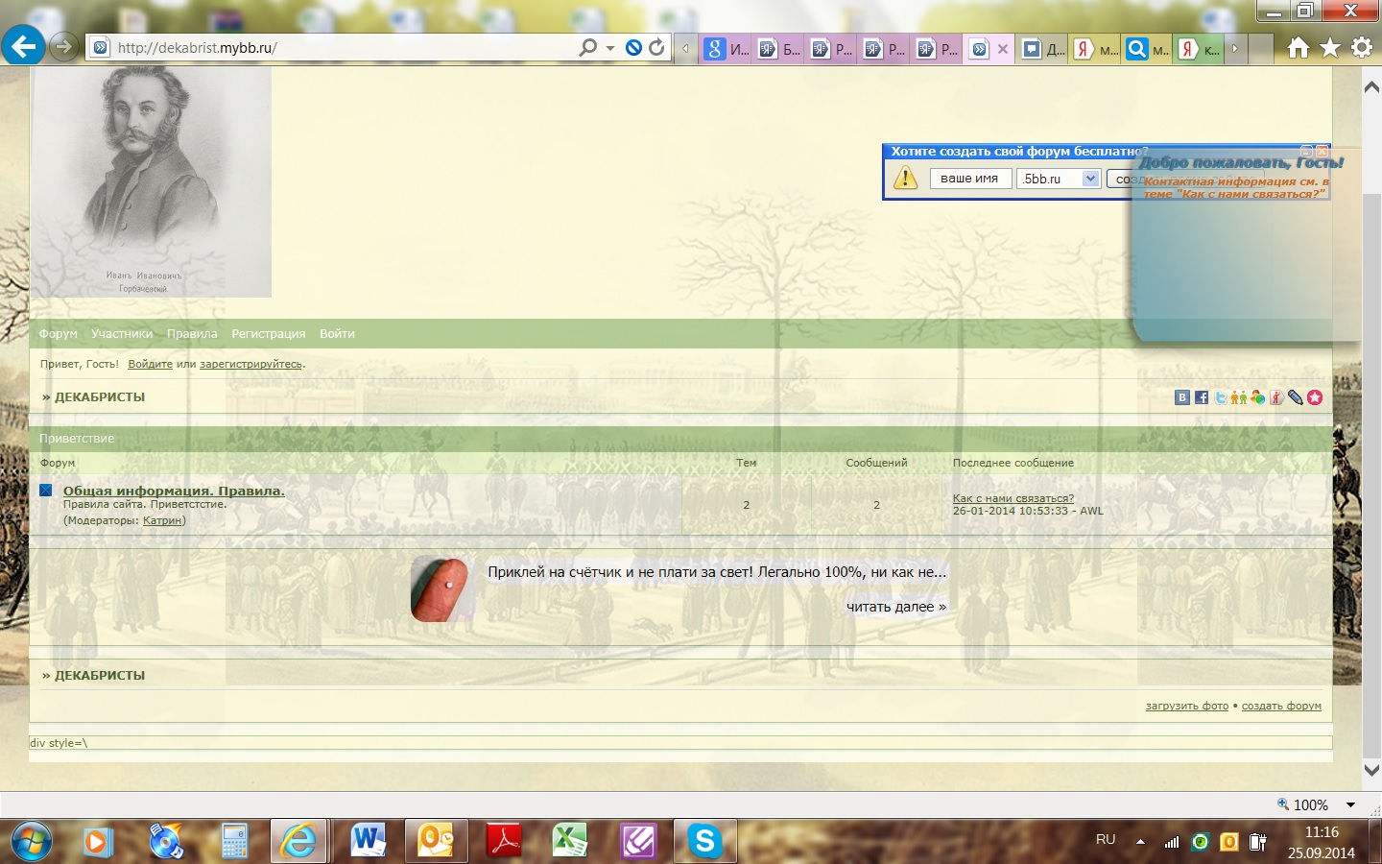Expand the .5bb.ru domain dropdown

tap(1090, 179)
